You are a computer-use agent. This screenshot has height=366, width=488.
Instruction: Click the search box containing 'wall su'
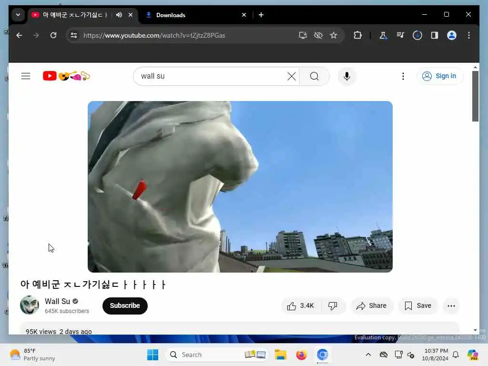(x=212, y=76)
